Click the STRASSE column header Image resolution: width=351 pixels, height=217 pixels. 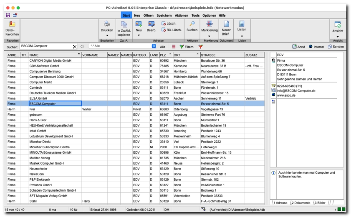point(222,55)
